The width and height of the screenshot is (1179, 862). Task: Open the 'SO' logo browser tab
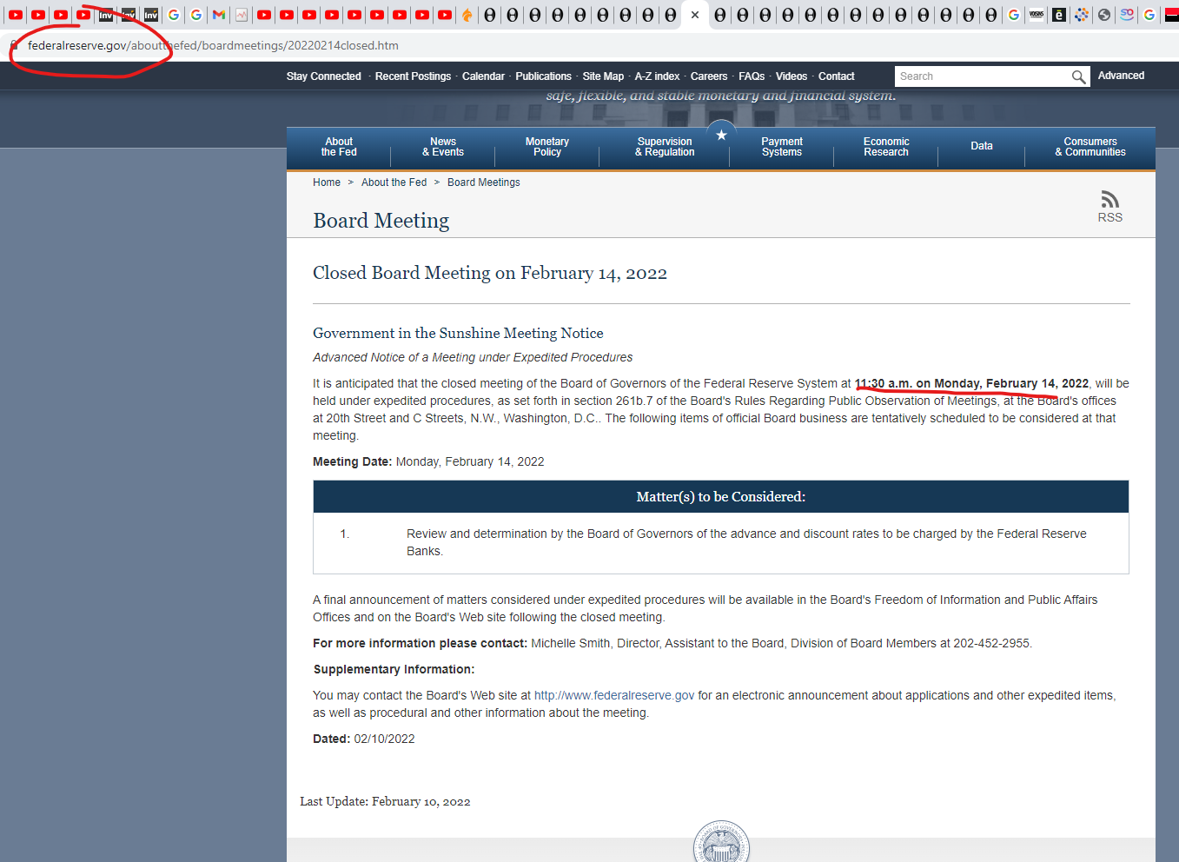click(x=1127, y=15)
